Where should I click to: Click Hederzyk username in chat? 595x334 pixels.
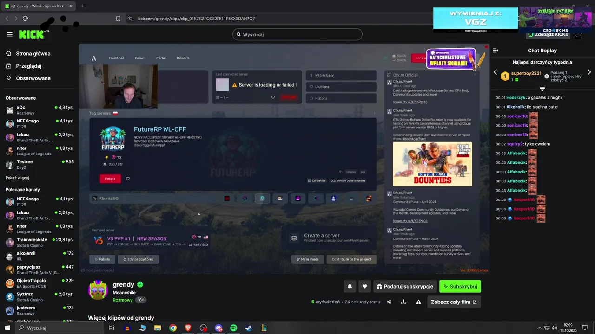[516, 98]
